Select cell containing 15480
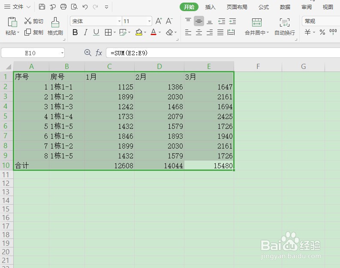 209,166
